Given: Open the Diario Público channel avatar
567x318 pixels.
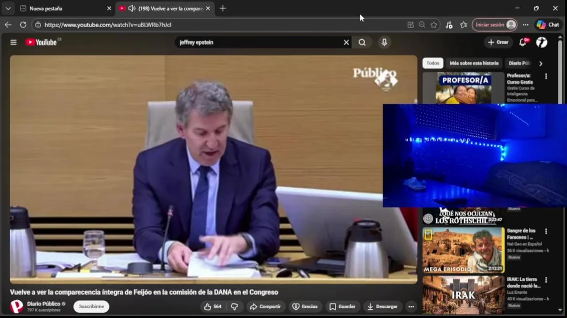Looking at the screenshot, I should click(x=16, y=307).
